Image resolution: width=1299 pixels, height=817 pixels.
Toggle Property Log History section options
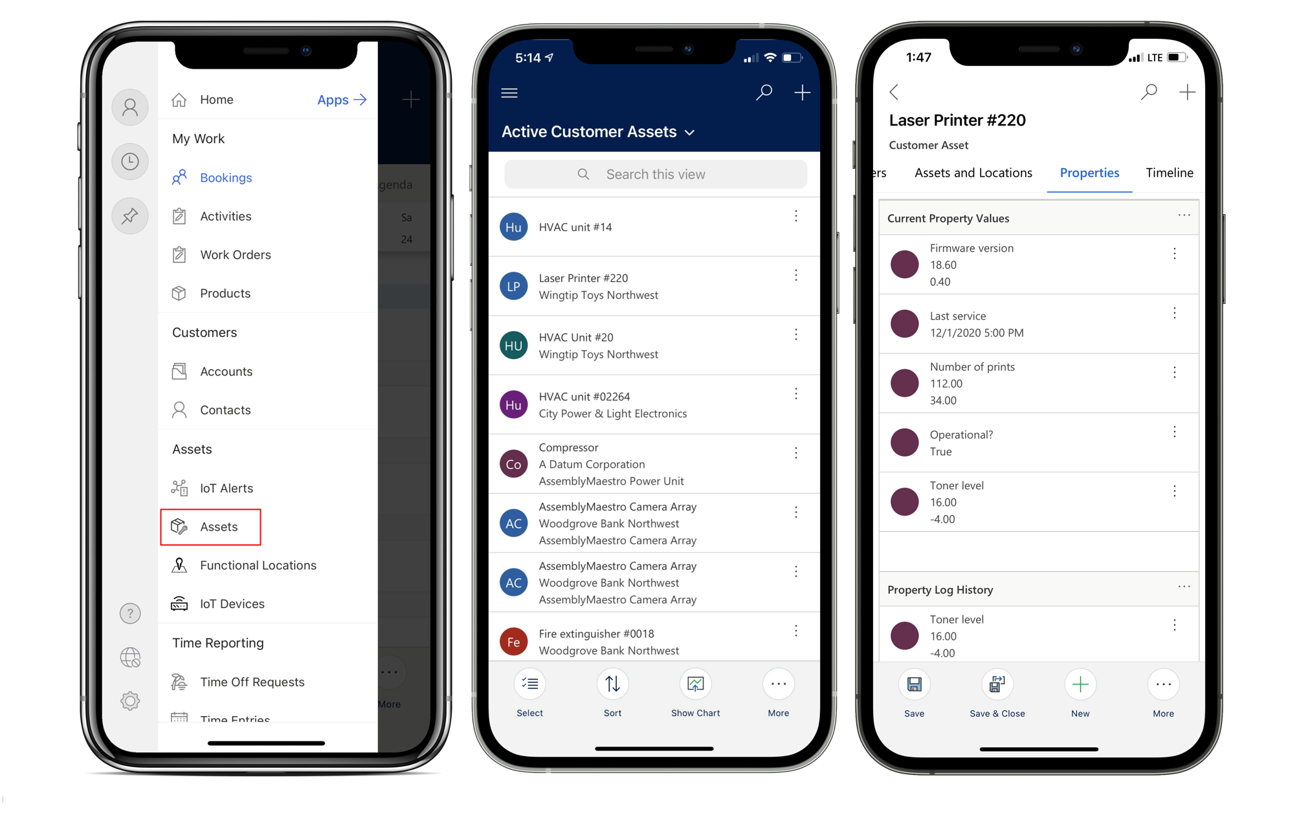coord(1184,587)
